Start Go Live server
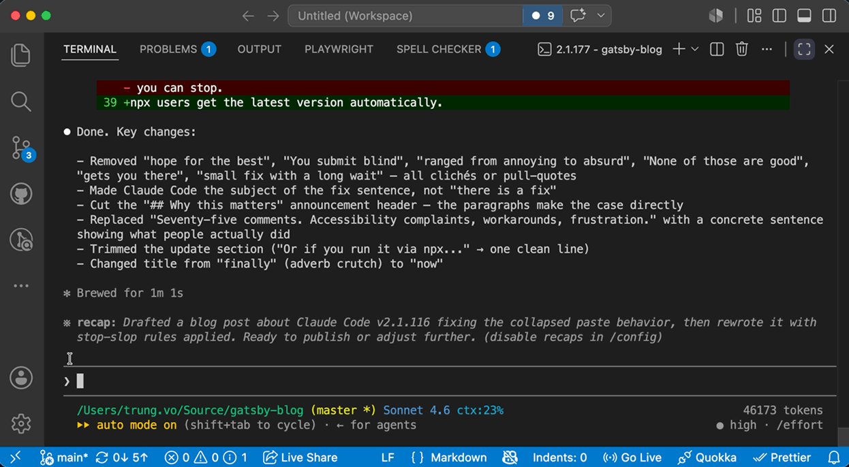 632,457
